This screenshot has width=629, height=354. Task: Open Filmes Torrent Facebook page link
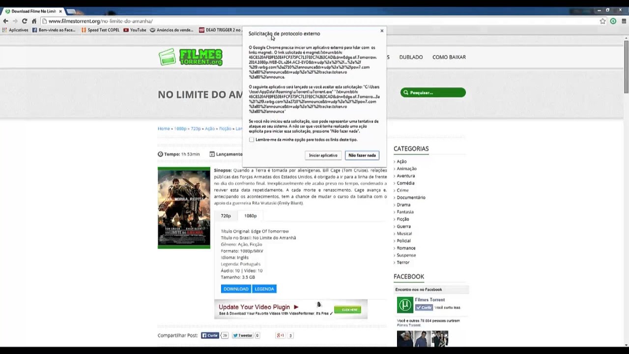429,300
